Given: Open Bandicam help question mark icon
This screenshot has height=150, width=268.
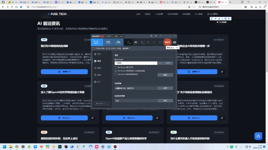Looking at the screenshot, I should click(160, 36).
